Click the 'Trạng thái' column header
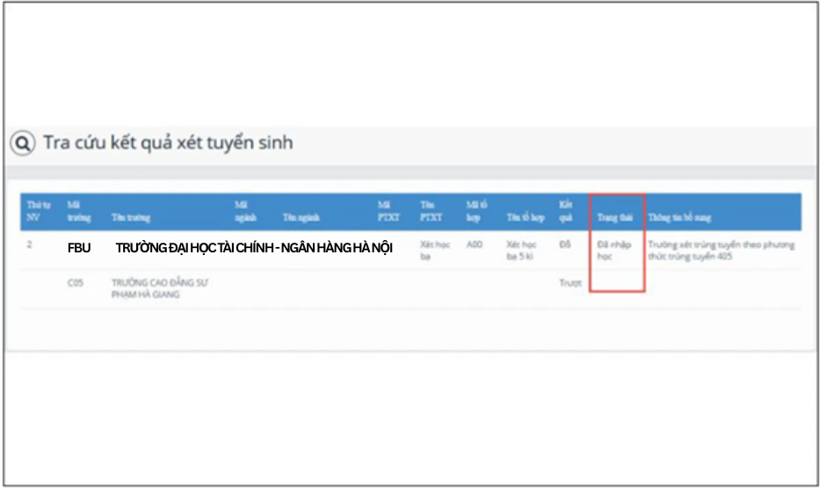 [616, 217]
